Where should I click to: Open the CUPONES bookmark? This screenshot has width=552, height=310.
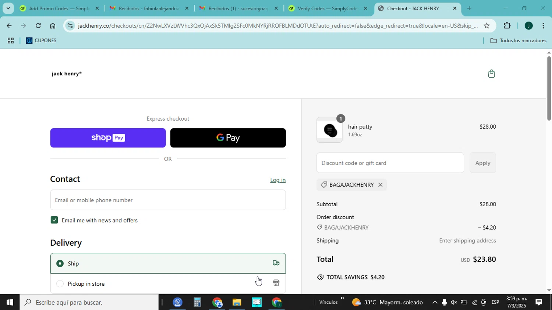pyautogui.click(x=41, y=41)
